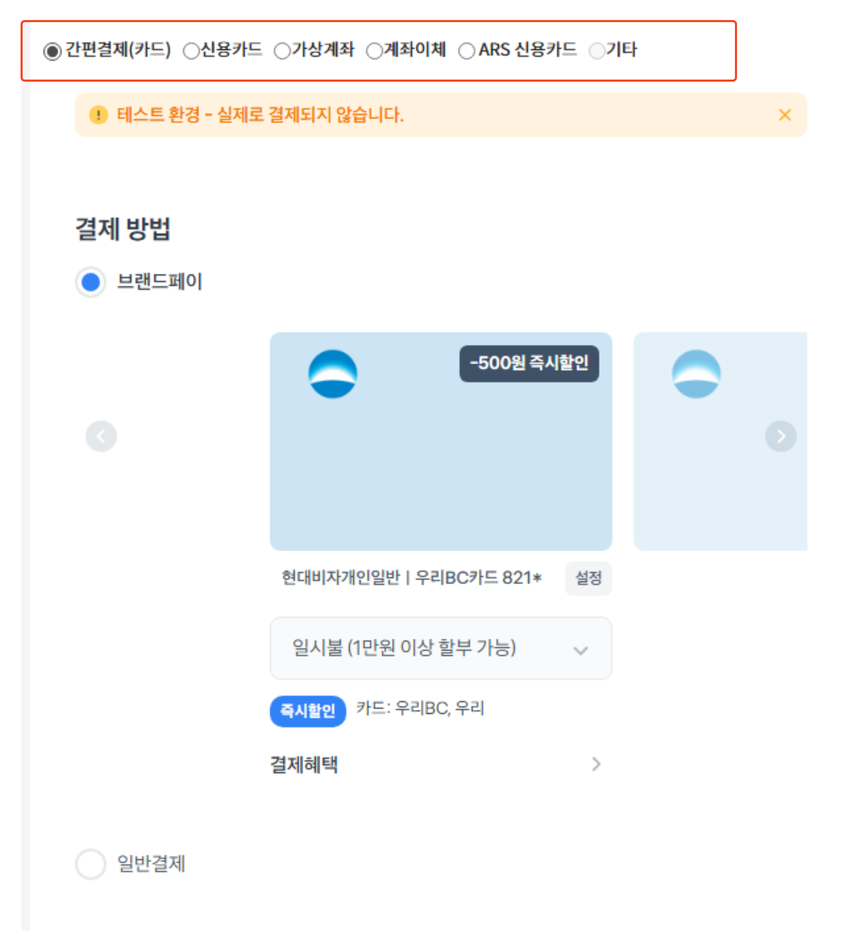864x952 pixels.
Task: Select the 가상계좌 radio option
Action: [282, 51]
